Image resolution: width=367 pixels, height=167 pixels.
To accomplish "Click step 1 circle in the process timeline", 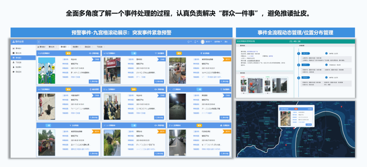I will 298,53.
